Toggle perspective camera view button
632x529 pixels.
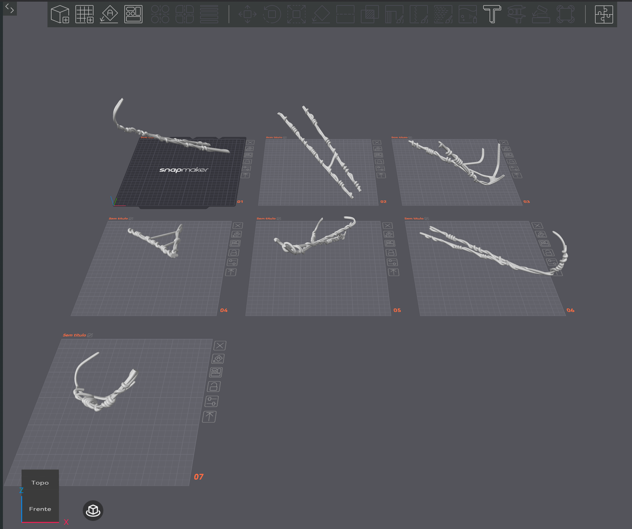(x=93, y=510)
